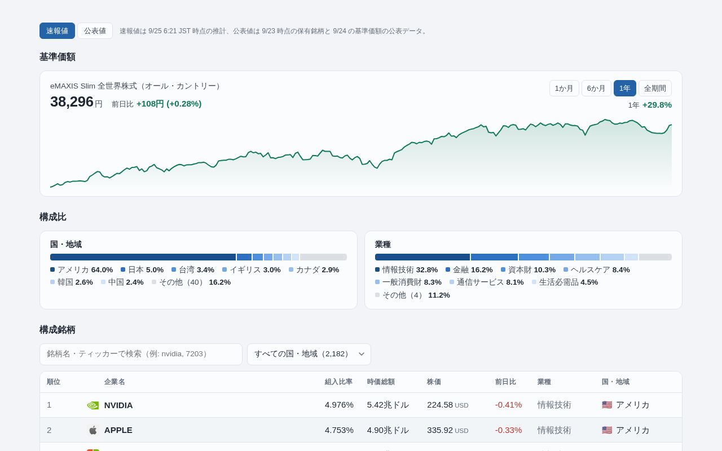Screen dimensions: 722x451
Task: Click the 中国 2.4% legend entry
Action: pyautogui.click(x=122, y=282)
